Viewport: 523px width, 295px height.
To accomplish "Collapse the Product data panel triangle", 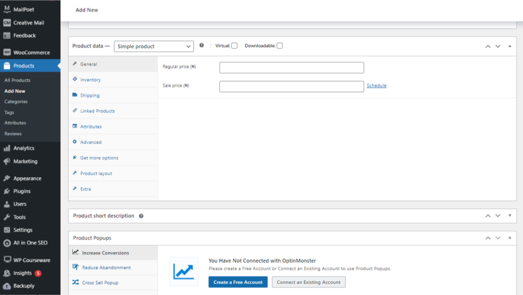I will pyautogui.click(x=510, y=46).
